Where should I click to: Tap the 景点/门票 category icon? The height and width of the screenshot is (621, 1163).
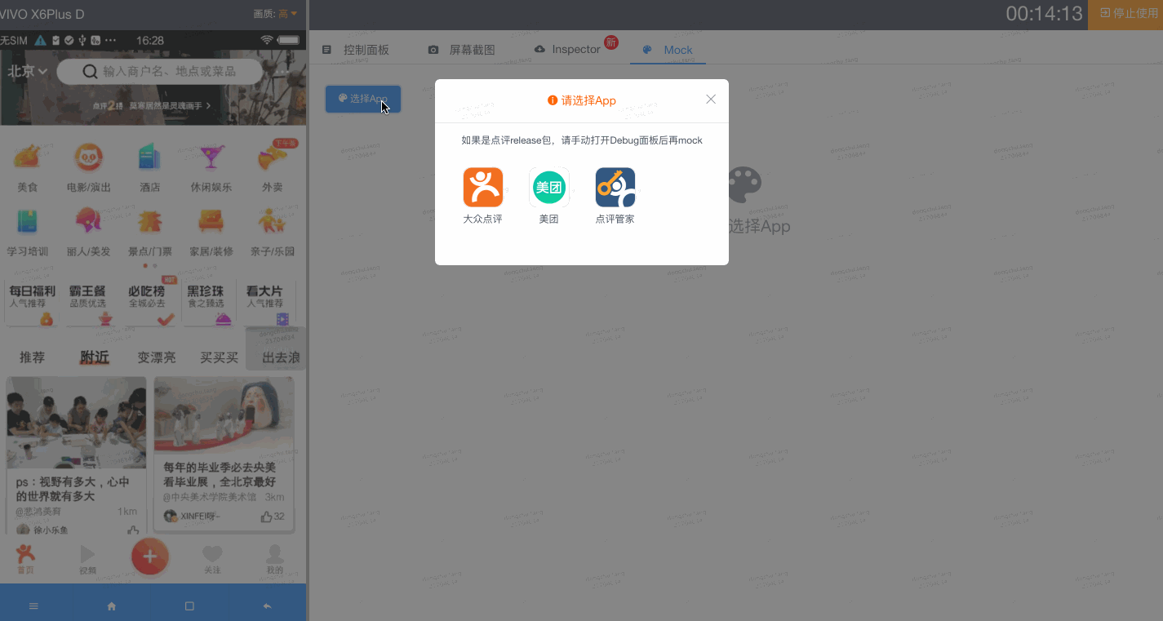coord(150,221)
